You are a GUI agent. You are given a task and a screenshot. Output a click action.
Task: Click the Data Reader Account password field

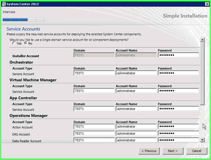pos(178,140)
